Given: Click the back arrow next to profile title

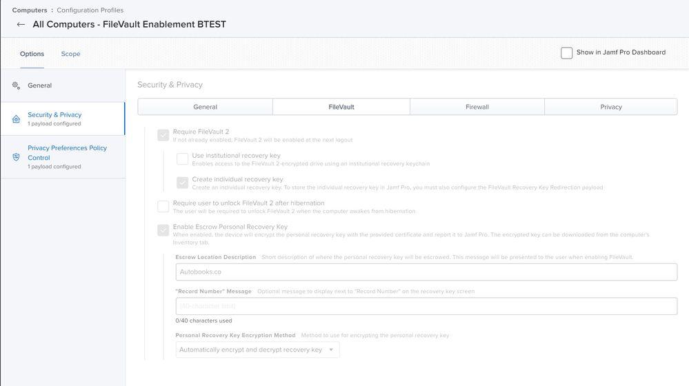Looking at the screenshot, I should 21,25.
